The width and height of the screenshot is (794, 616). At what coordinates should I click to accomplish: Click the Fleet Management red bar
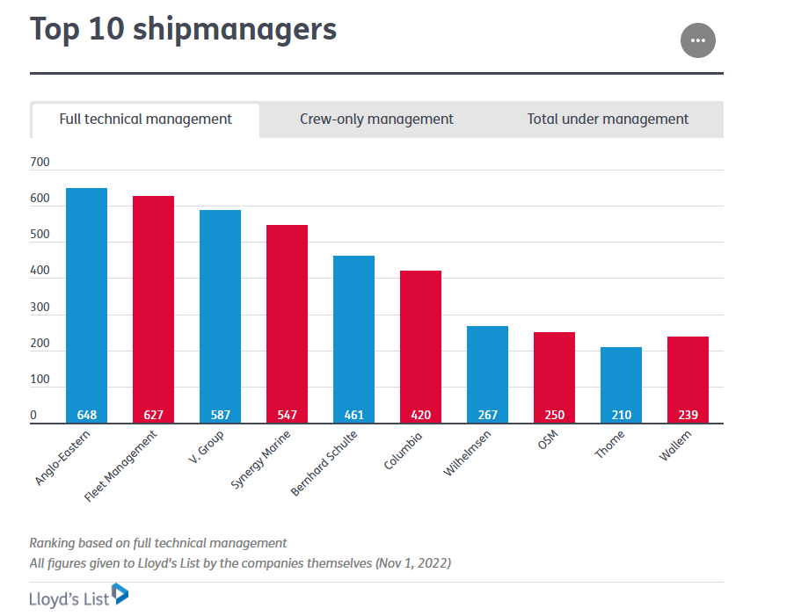coord(153,309)
